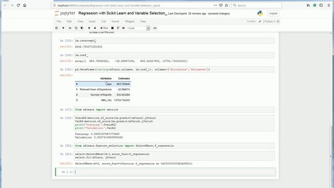
Task: Click the green extension icon
Action: point(315,5)
